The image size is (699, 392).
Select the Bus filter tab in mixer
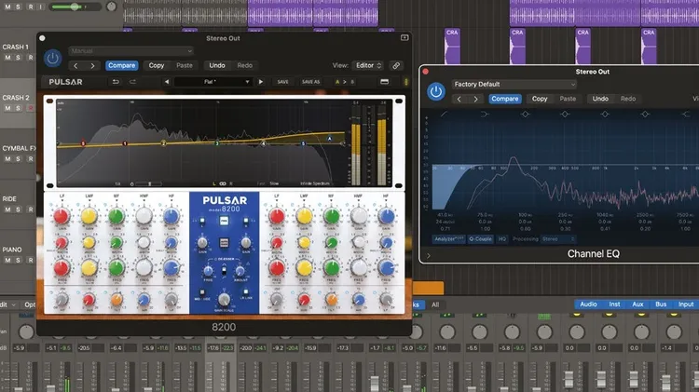coord(661,304)
